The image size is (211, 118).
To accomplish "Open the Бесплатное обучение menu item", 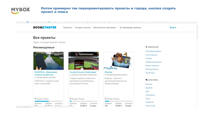I will point(104,28).
